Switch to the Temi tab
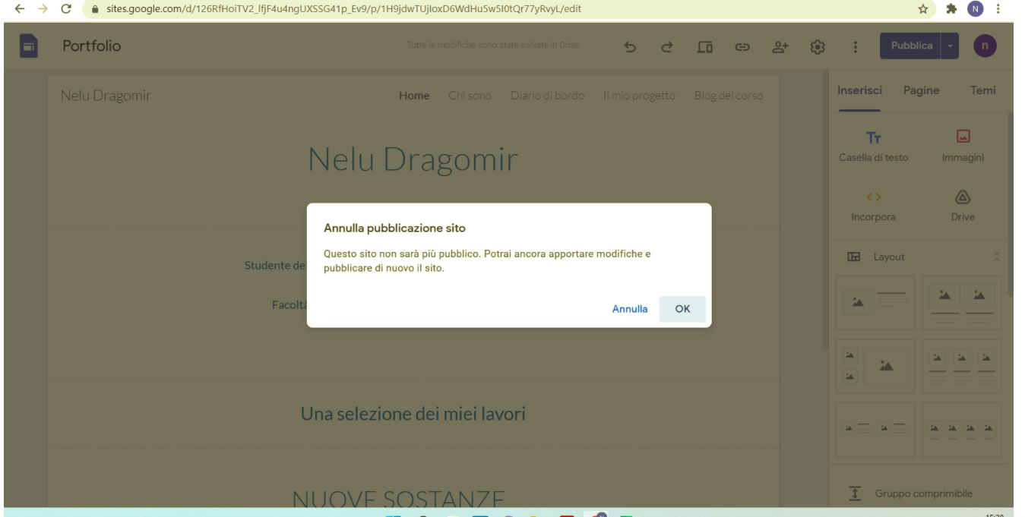 [982, 90]
